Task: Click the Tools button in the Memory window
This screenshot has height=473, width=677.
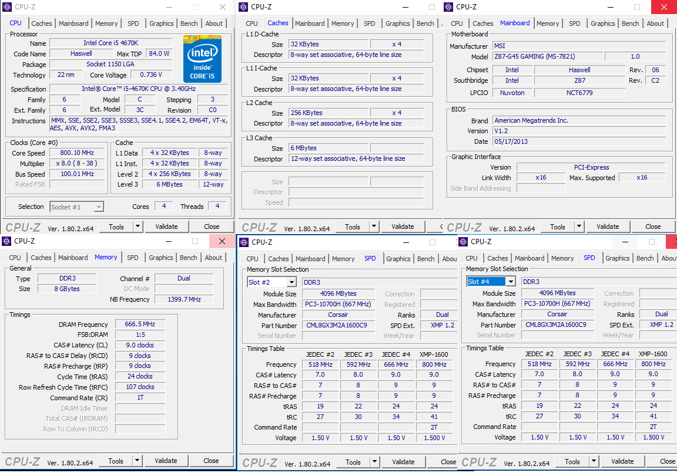Action: point(116,461)
